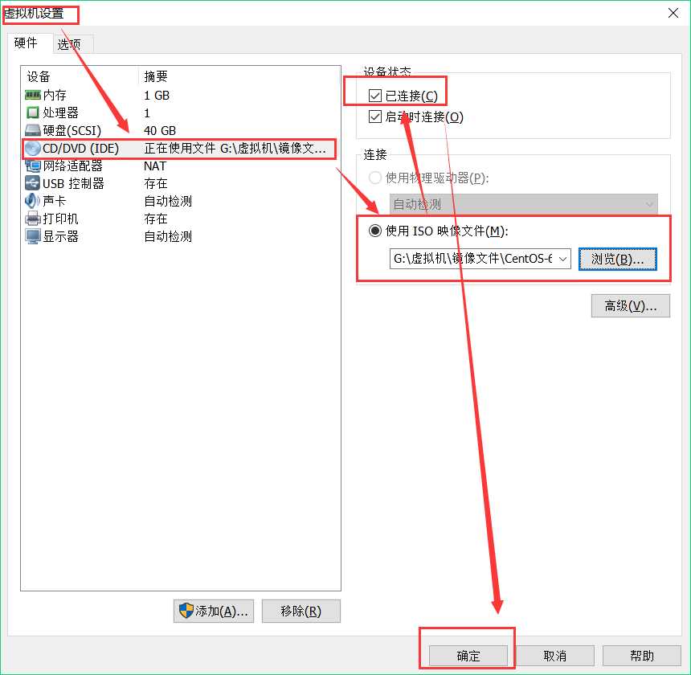Image resolution: width=691 pixels, height=675 pixels.
Task: Select the 存在 summary in USB row
Action: (156, 183)
